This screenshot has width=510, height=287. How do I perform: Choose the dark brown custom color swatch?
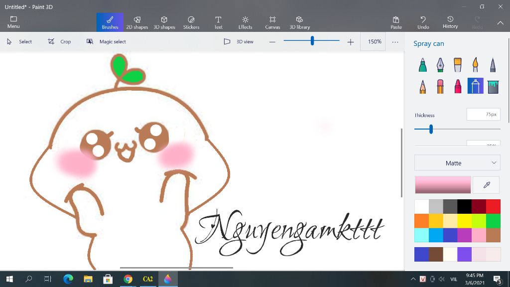coord(436,254)
